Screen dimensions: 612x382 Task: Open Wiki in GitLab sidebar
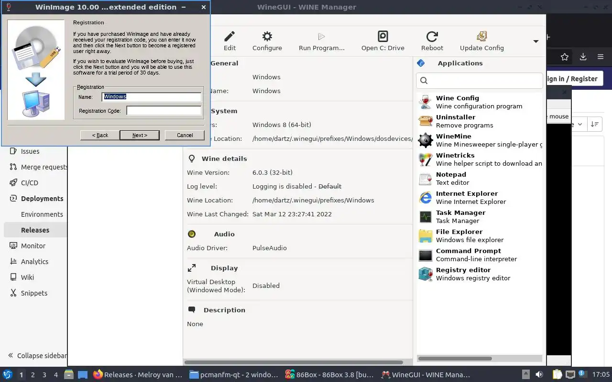click(x=27, y=277)
